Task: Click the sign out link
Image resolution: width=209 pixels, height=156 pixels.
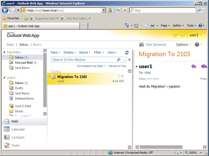Action: point(178,35)
